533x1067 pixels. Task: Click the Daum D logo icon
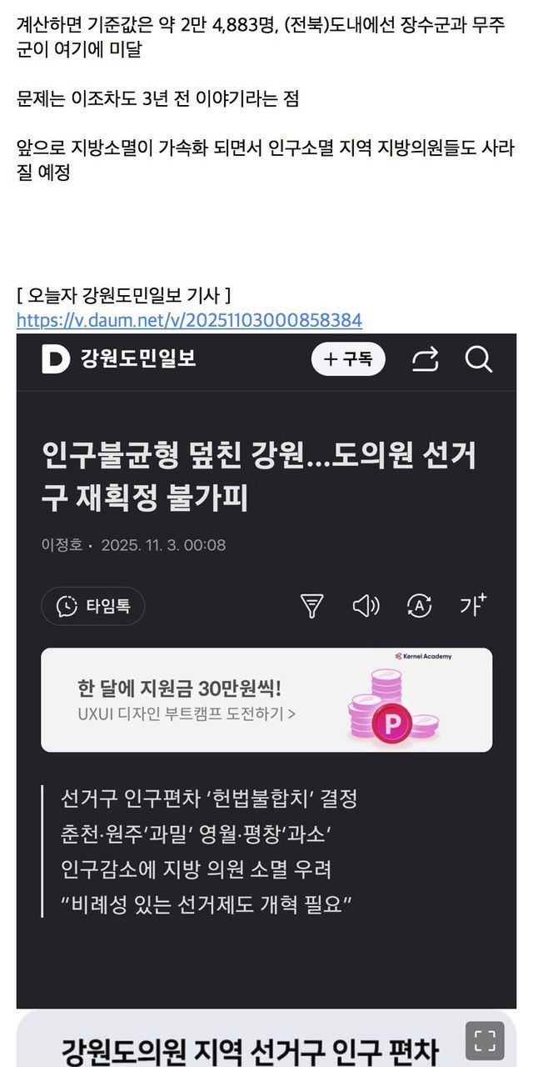(56, 359)
